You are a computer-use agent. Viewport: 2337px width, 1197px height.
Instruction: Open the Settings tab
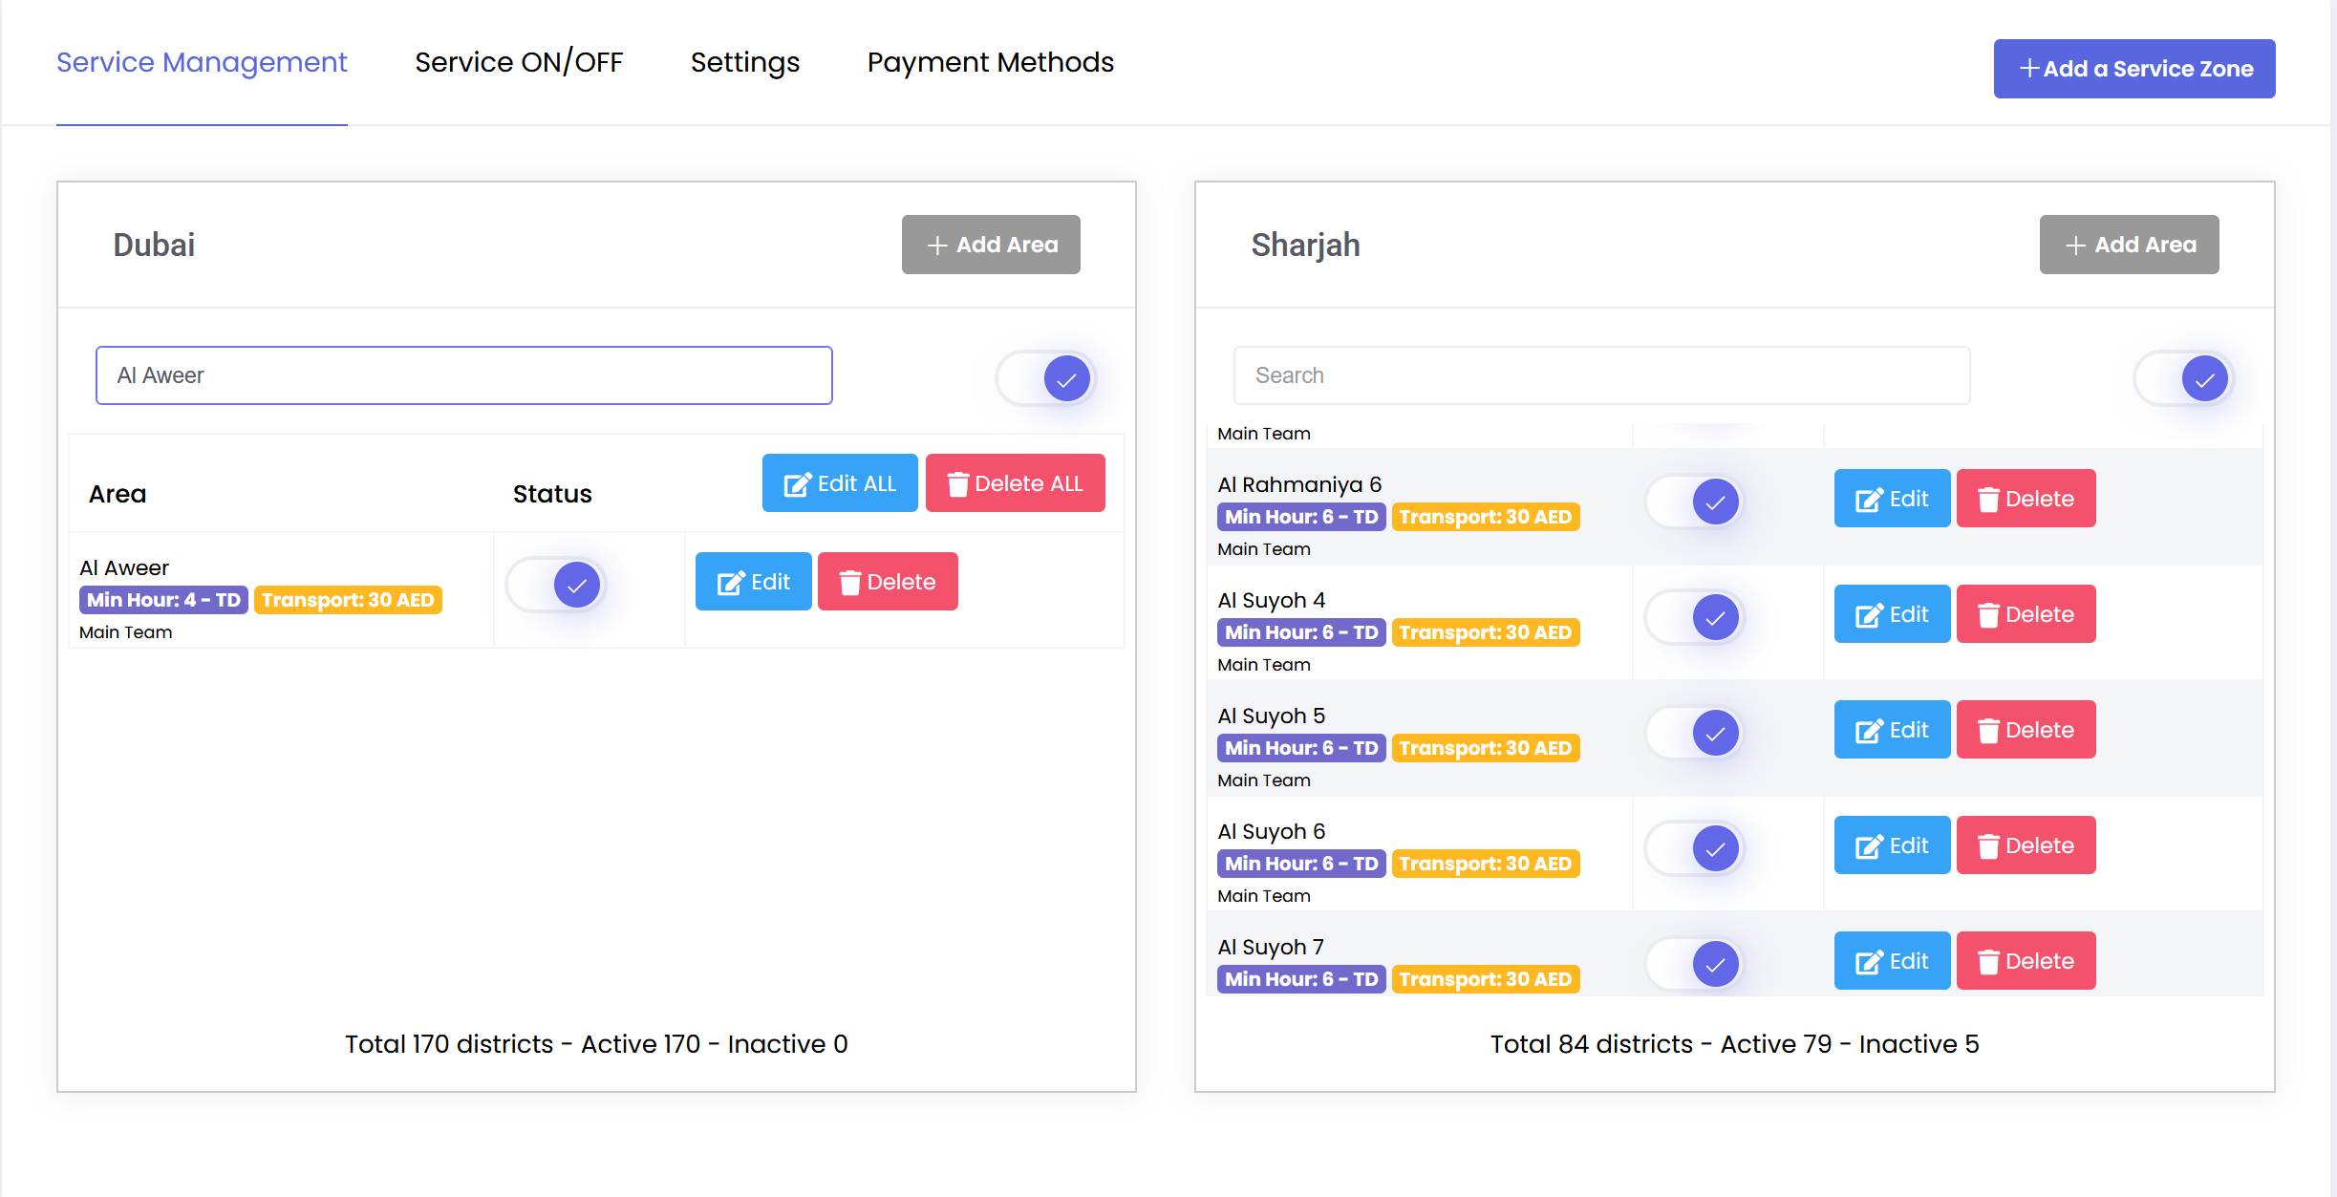pos(744,62)
